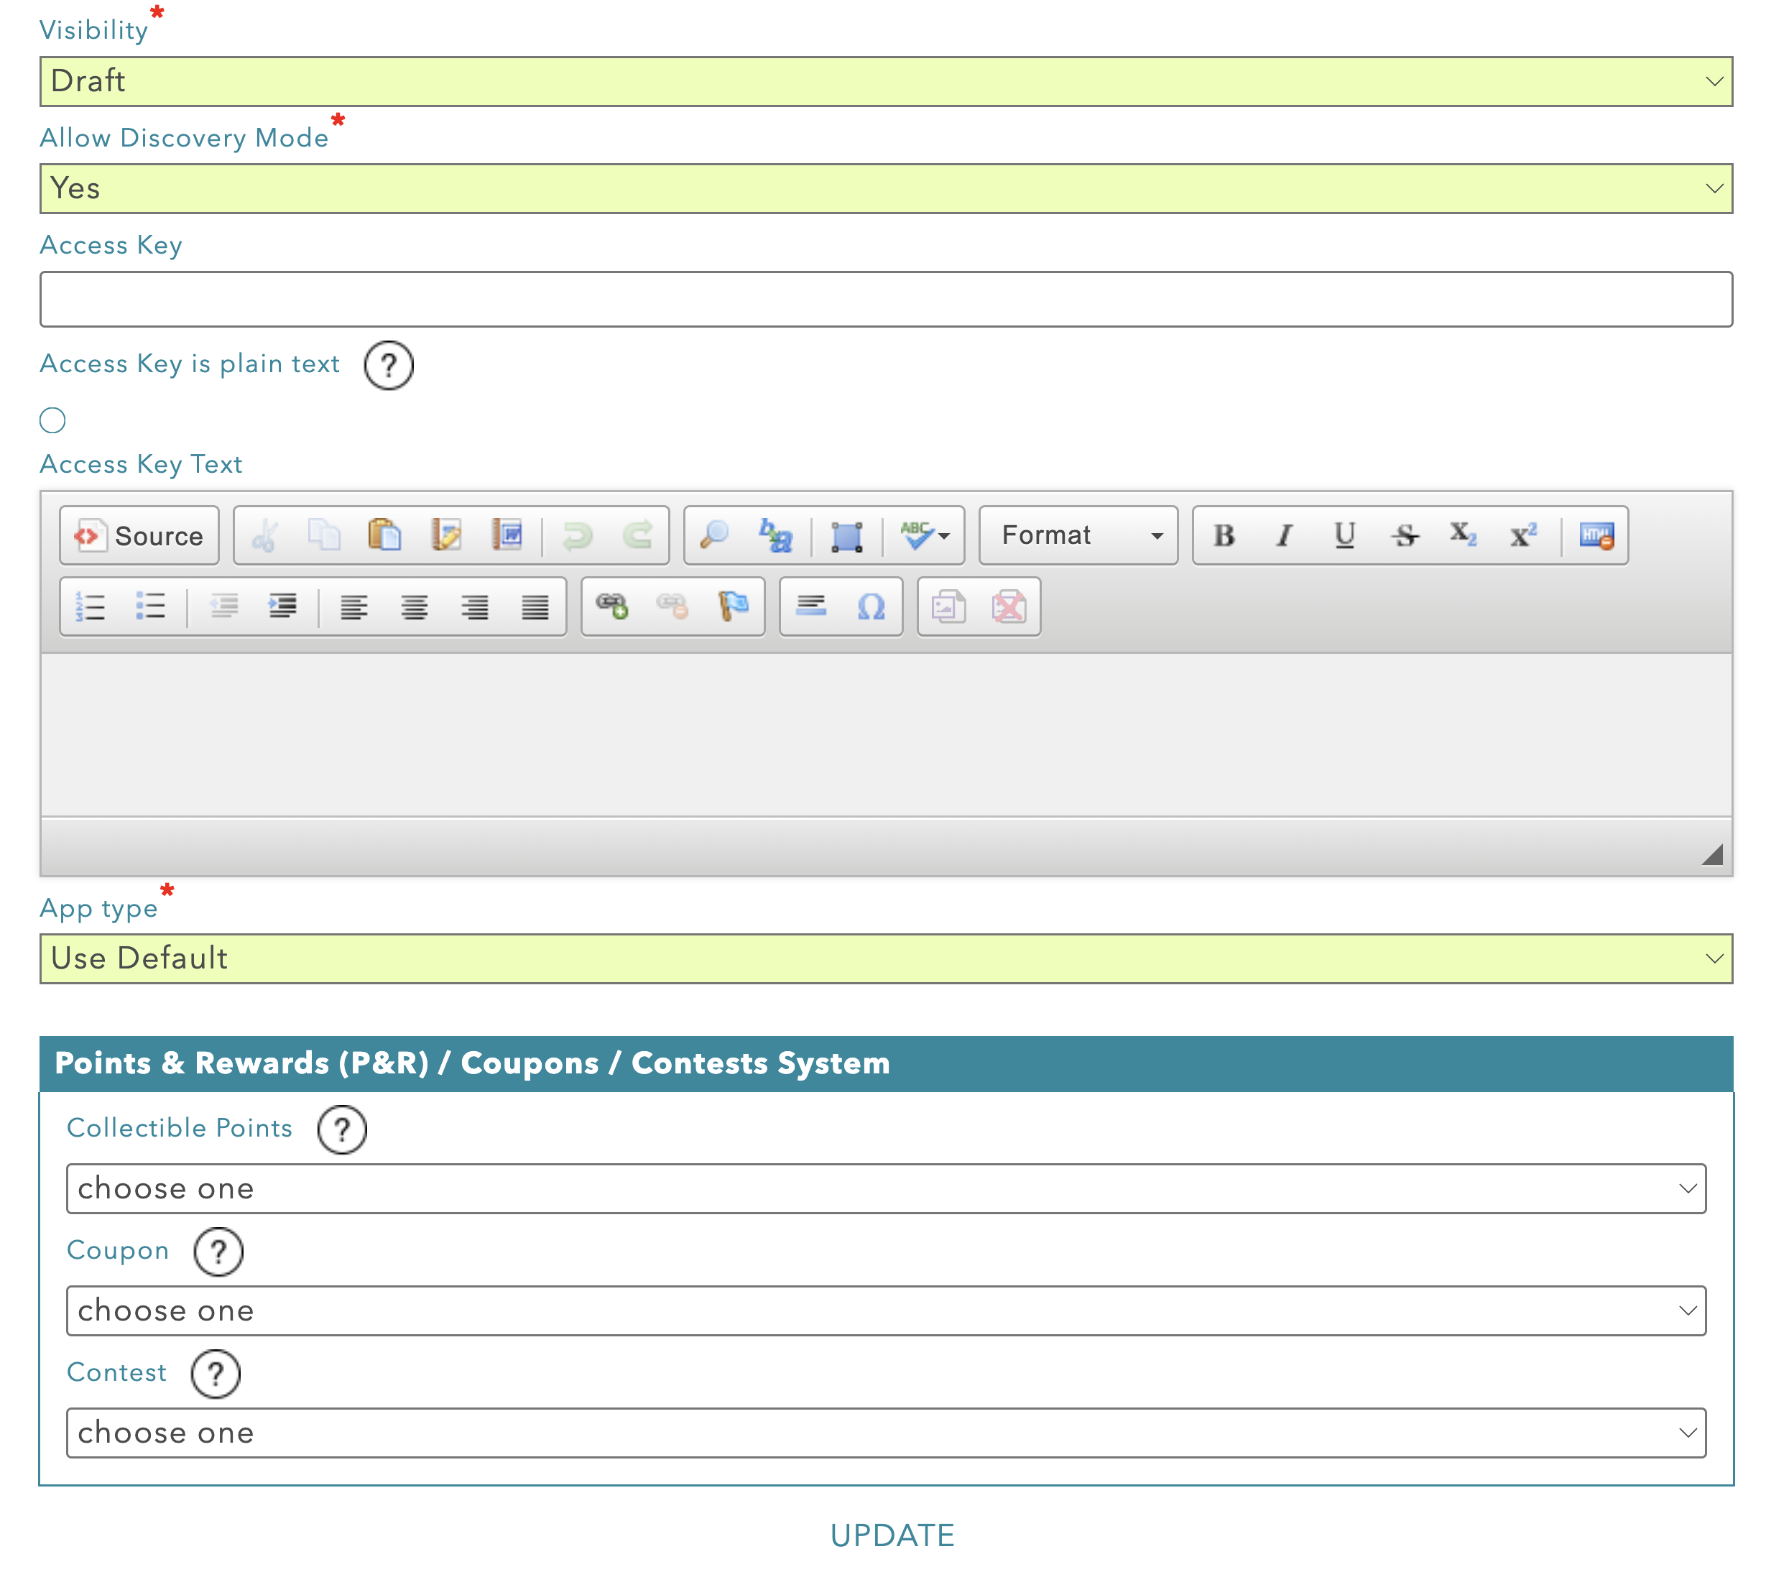Insert a numbered list in the editor
This screenshot has height=1595, width=1766.
[x=91, y=606]
